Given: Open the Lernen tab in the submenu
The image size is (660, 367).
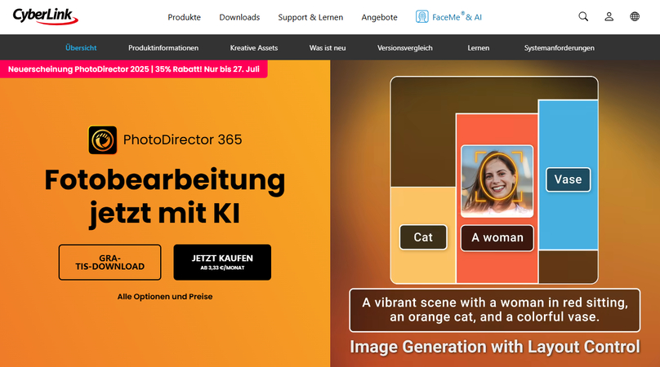Looking at the screenshot, I should 478,48.
